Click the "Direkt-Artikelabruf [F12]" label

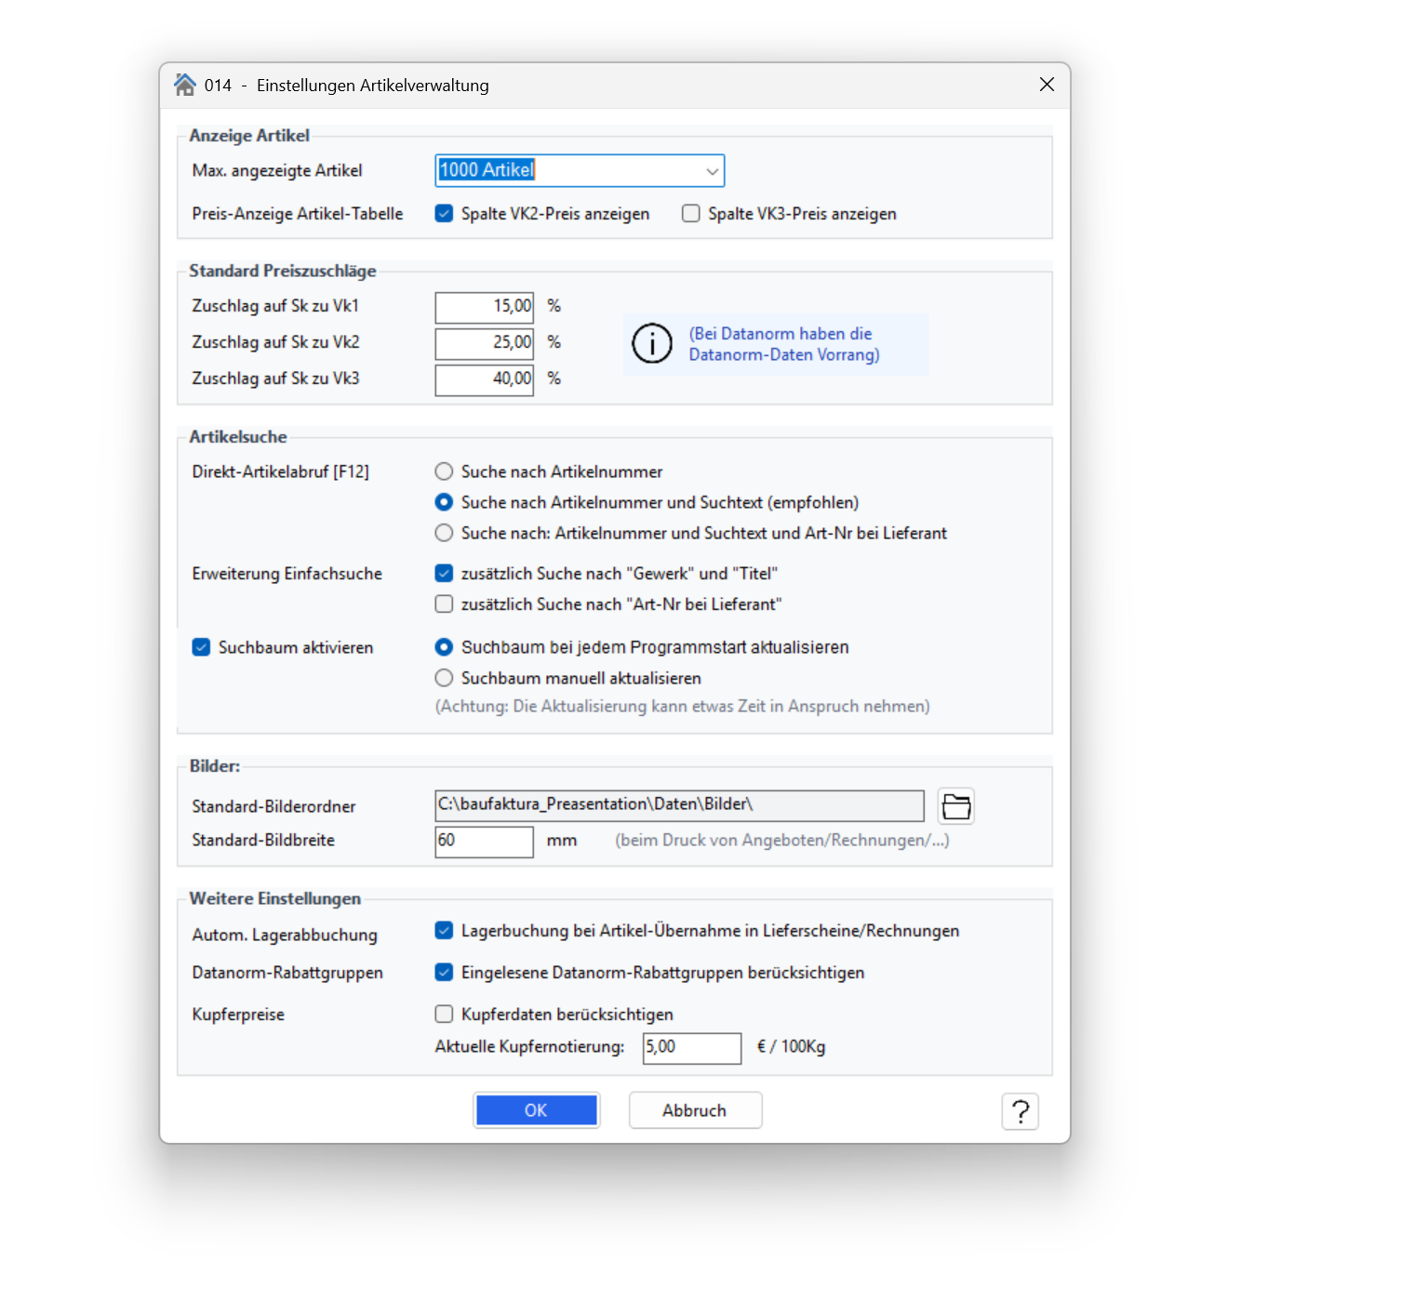[280, 471]
